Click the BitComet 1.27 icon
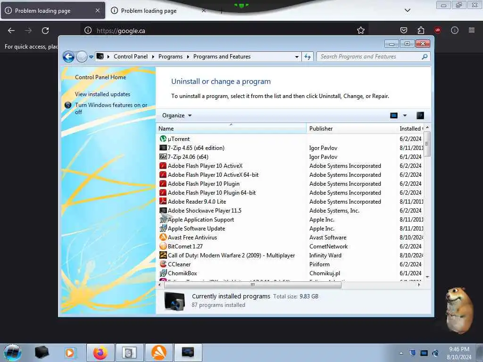483x362 pixels. point(163,246)
